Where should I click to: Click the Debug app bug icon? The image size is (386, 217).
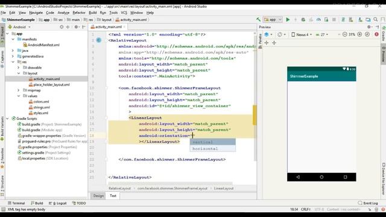tap(303, 20)
